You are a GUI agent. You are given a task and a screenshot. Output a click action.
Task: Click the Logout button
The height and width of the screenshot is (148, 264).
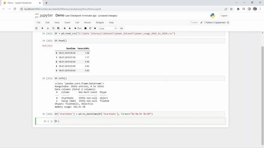click(224, 16)
